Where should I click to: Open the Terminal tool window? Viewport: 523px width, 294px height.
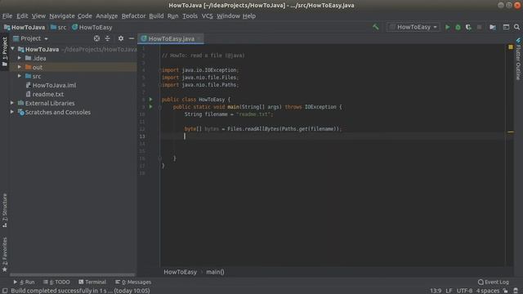click(x=92, y=282)
